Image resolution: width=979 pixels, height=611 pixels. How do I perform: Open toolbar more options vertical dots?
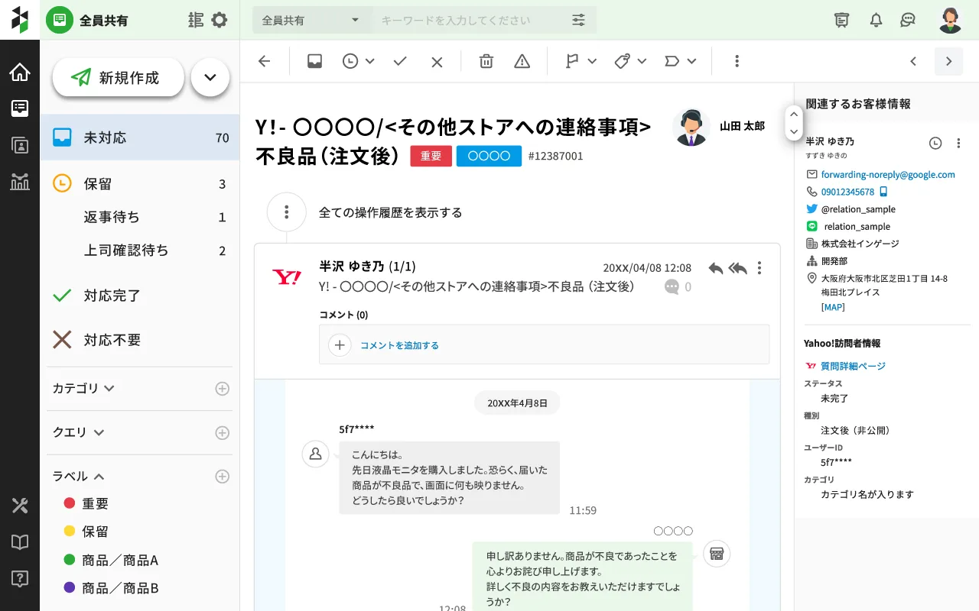(737, 61)
